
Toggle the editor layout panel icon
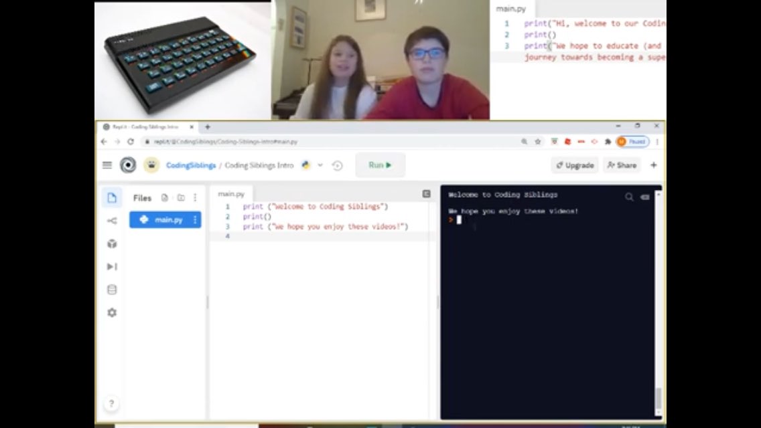[427, 194]
